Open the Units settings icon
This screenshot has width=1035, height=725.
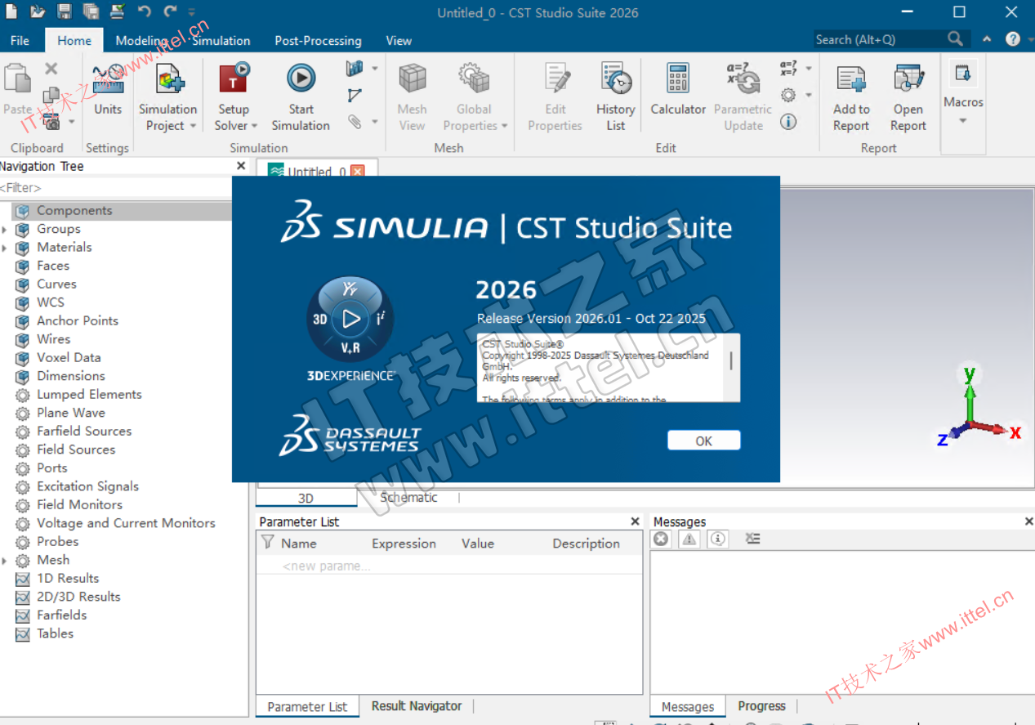(108, 80)
